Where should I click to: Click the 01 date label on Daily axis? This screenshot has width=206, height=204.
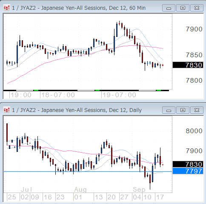[x=78, y=197]
